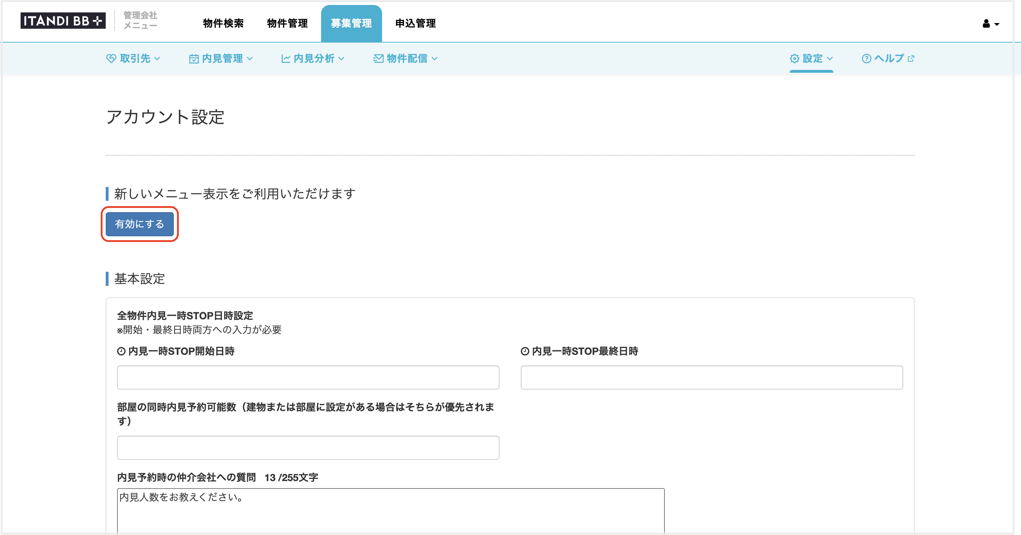This screenshot has height=535, width=1021.
Task: Switch to the 申込管理 tab
Action: 415,23
